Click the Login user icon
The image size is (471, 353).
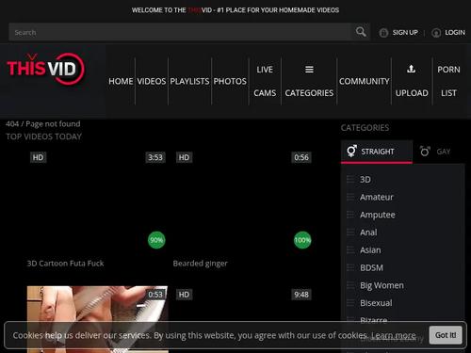coord(436,33)
